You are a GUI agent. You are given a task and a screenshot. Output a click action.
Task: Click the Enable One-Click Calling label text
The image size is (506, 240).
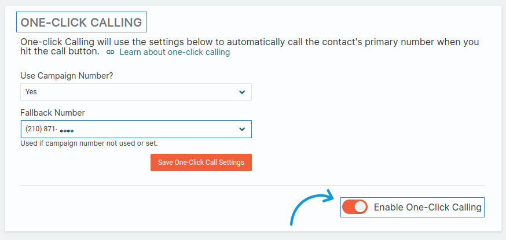pos(427,207)
